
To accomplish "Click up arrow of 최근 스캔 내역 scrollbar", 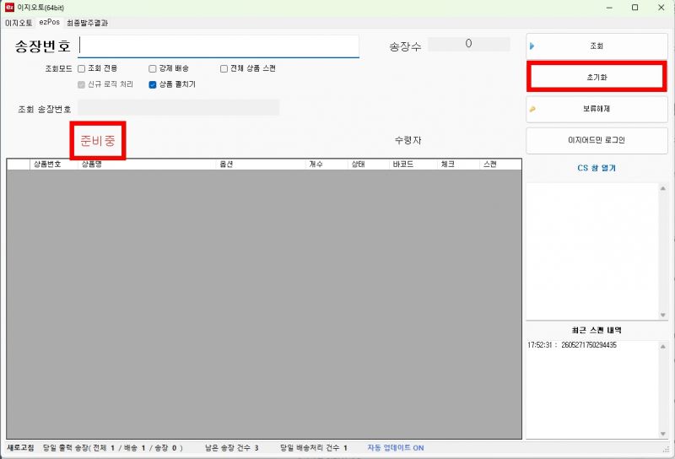I will pyautogui.click(x=663, y=347).
